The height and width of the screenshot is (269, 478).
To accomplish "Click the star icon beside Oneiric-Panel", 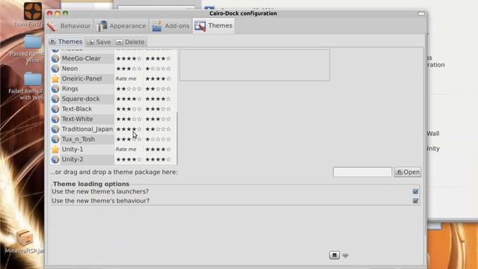I will coord(55,78).
